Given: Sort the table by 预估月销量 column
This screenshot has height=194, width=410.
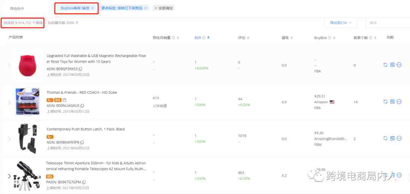Looking at the screenshot, I should tap(178, 38).
